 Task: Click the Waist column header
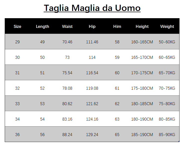(x=67, y=26)
